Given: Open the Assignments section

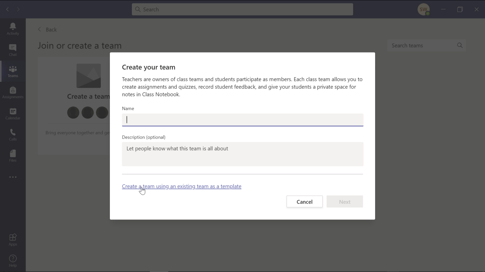Looking at the screenshot, I should (13, 92).
